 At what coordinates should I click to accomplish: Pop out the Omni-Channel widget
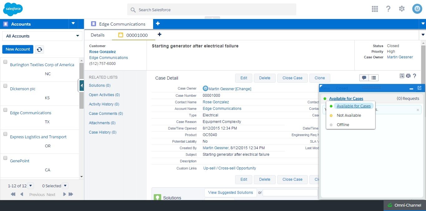(x=419, y=88)
